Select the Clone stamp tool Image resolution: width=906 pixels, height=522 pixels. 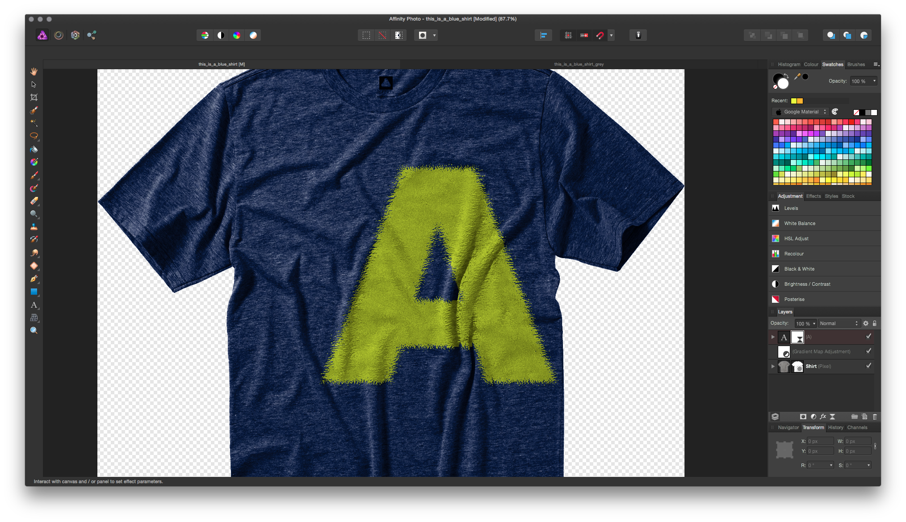click(x=34, y=227)
